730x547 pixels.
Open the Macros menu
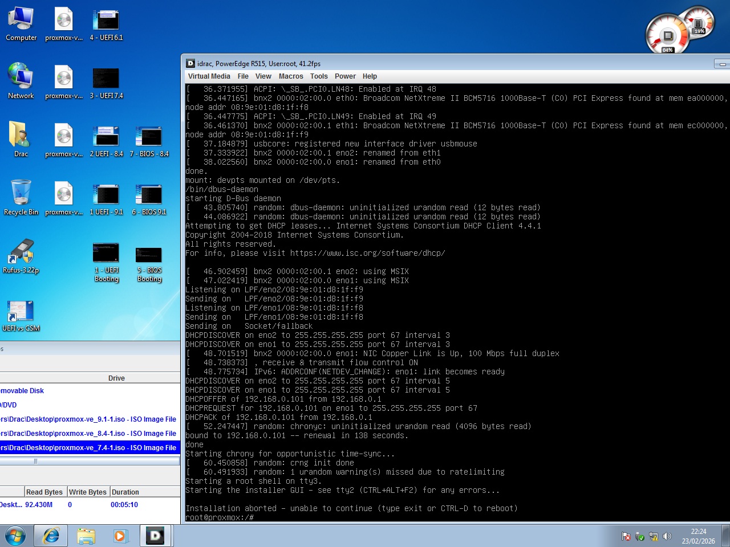(x=291, y=76)
